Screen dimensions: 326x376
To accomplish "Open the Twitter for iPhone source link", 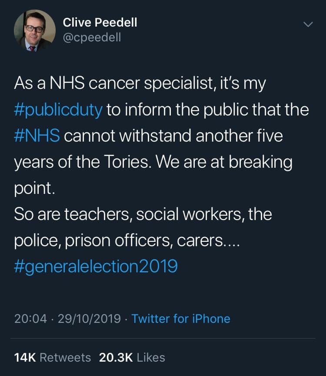I will coord(181,318).
